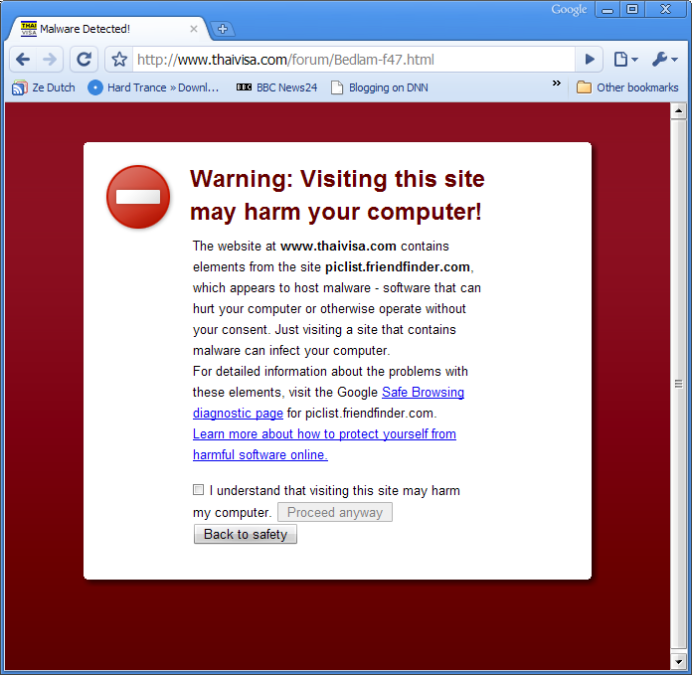Open a new tab with plus button

click(x=223, y=29)
